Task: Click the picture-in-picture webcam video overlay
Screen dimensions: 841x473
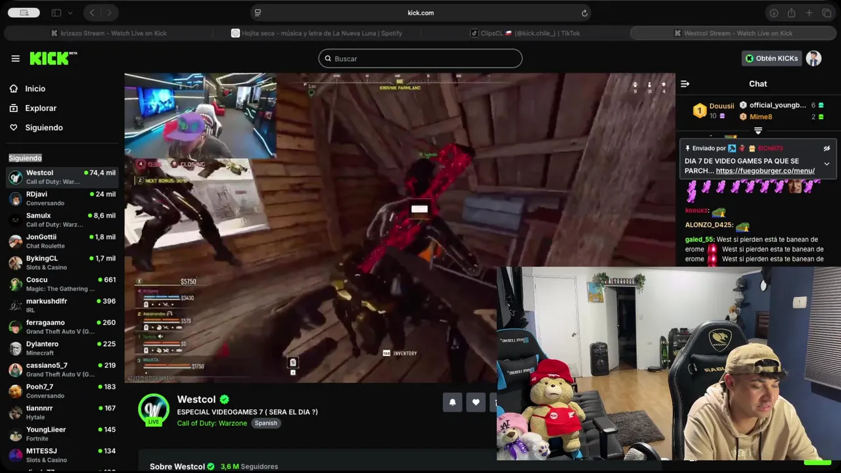Action: [669, 363]
